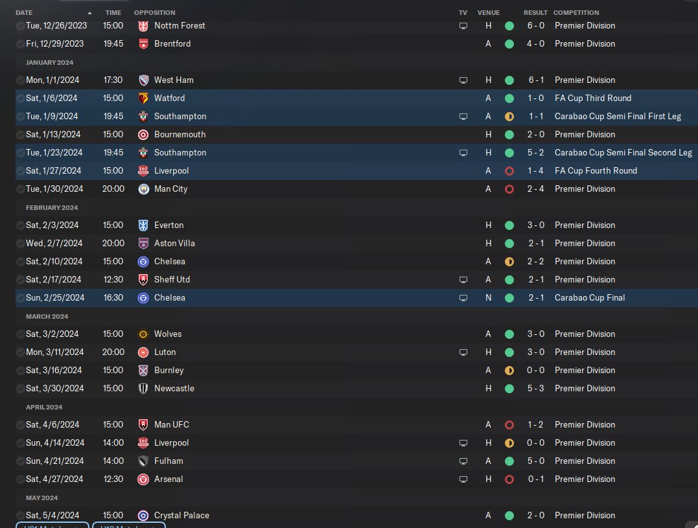Click the green win indicator for Fulham
The height and width of the screenshot is (528, 698).
click(x=509, y=461)
